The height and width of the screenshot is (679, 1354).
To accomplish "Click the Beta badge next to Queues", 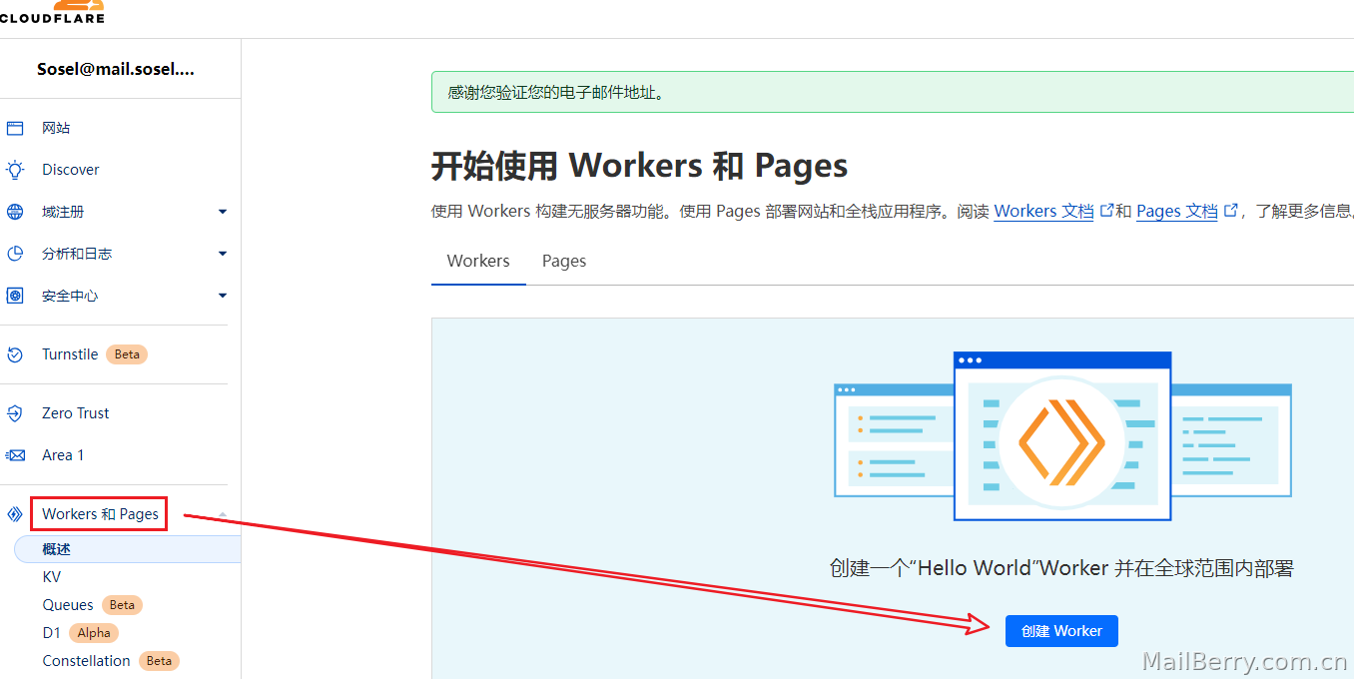I will coord(122,605).
